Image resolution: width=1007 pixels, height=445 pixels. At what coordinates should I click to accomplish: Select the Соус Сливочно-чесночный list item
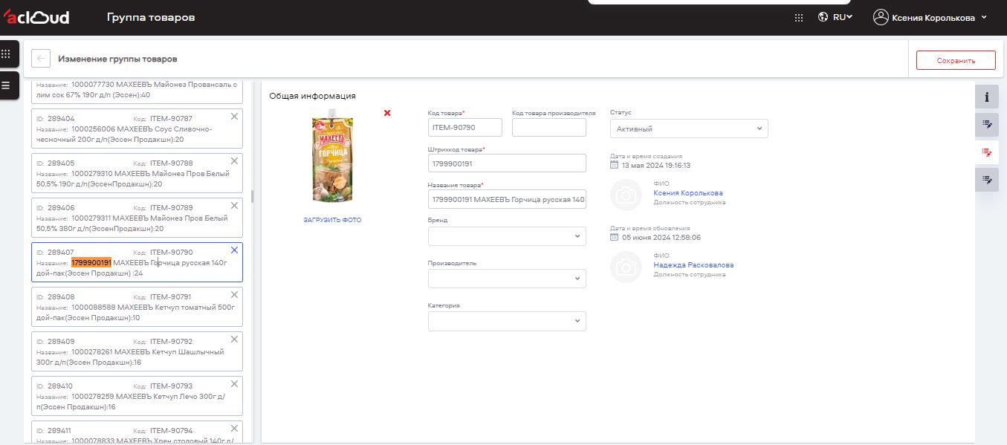click(137, 129)
